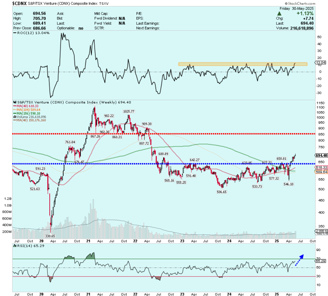The height and width of the screenshot is (296, 328).
Task: Click the 618.33 moving average axis tag
Action: pos(321,167)
